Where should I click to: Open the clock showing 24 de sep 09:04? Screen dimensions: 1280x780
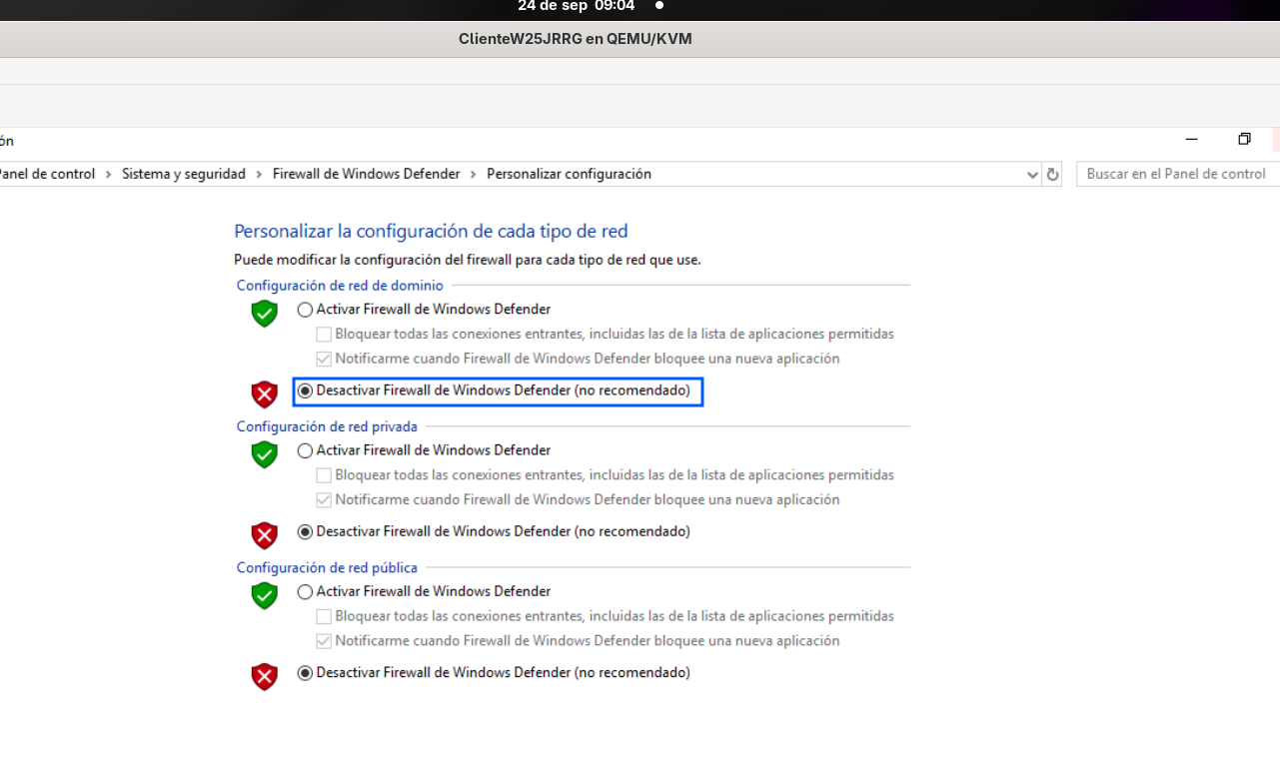click(x=575, y=6)
